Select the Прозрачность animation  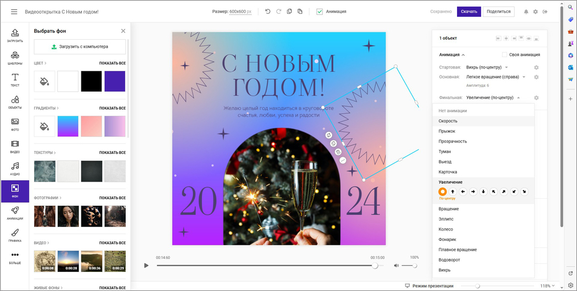pyautogui.click(x=483, y=141)
